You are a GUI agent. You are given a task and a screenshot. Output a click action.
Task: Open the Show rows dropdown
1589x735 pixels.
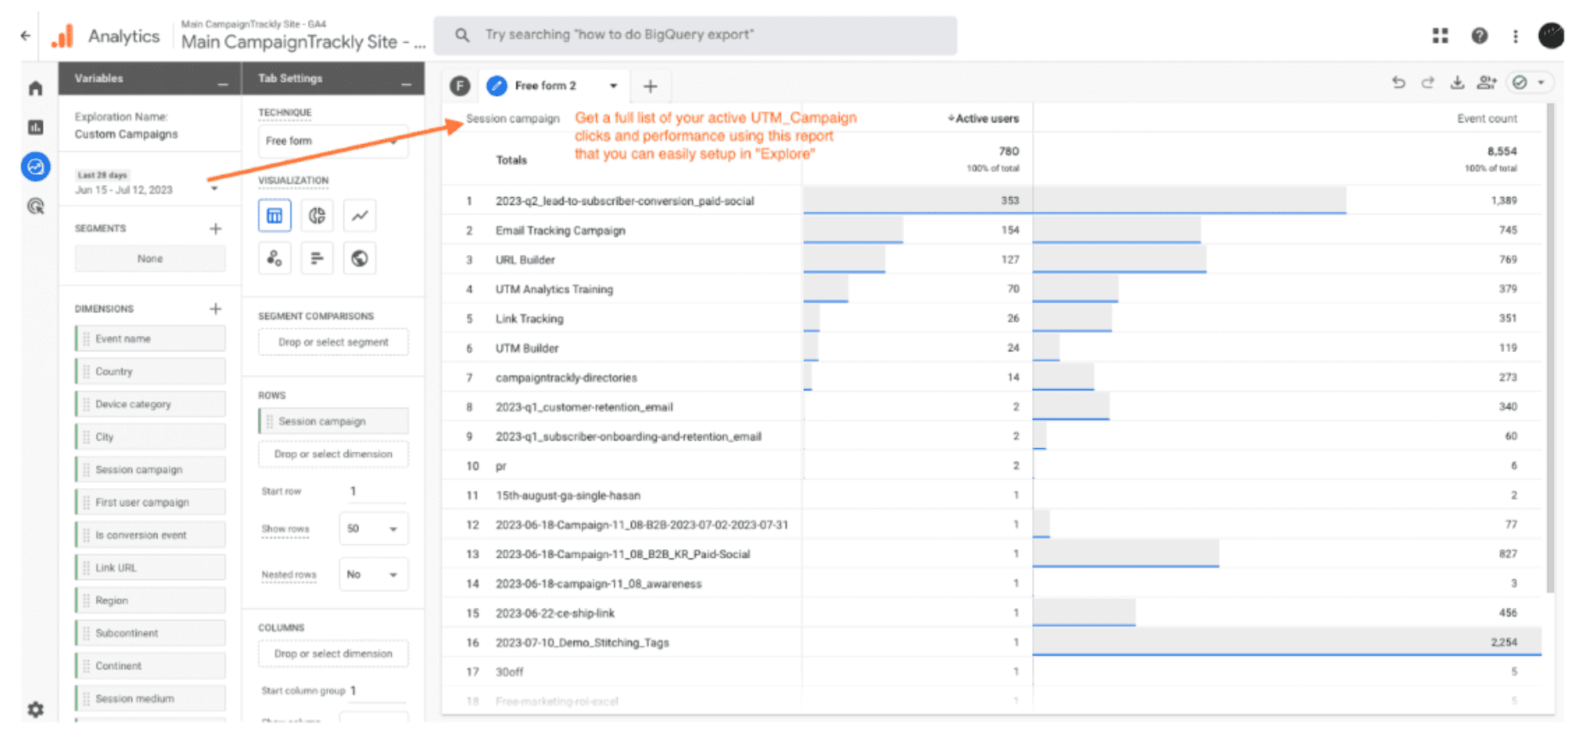tap(373, 528)
